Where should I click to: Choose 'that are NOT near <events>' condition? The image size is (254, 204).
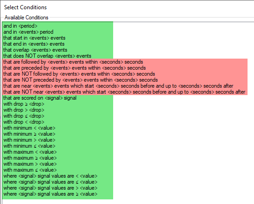tap(124, 92)
